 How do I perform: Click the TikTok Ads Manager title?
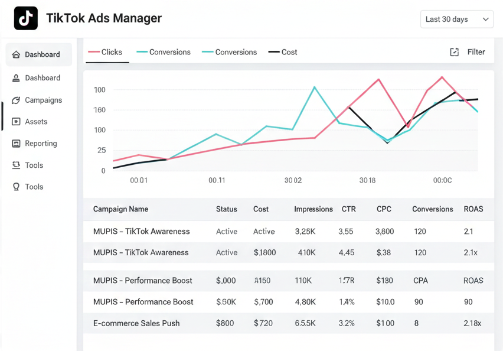(x=104, y=18)
